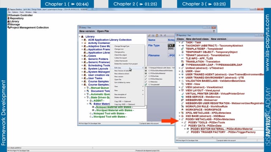Click the TAXONOMY (ABSTRACT) class icon
271x152 pixels.
click(x=183, y=46)
